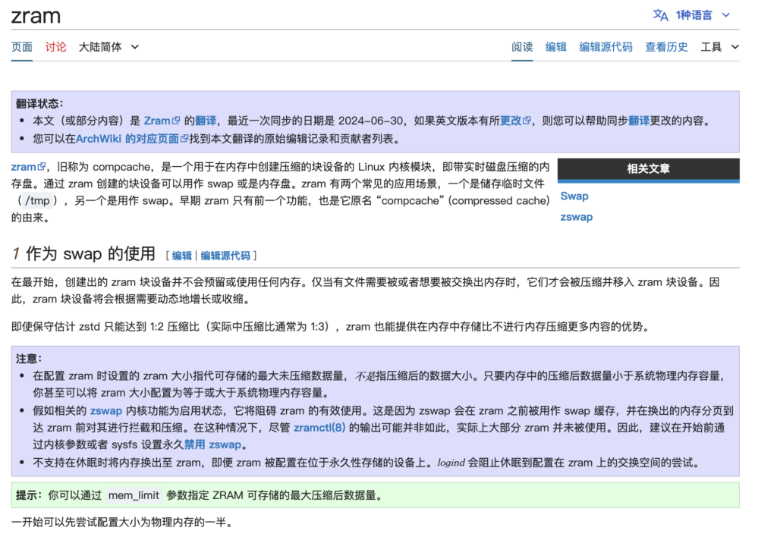This screenshot has width=777, height=537.
Task: Open the Swap related article
Action: tap(574, 196)
